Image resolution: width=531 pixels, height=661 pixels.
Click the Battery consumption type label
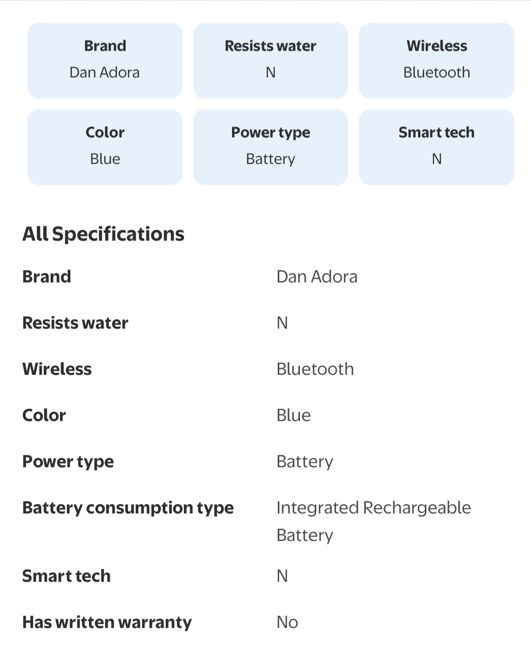click(x=128, y=508)
